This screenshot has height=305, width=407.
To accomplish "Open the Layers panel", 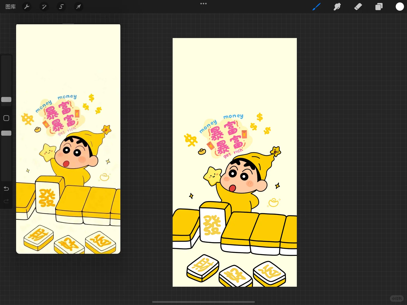I will (379, 6).
